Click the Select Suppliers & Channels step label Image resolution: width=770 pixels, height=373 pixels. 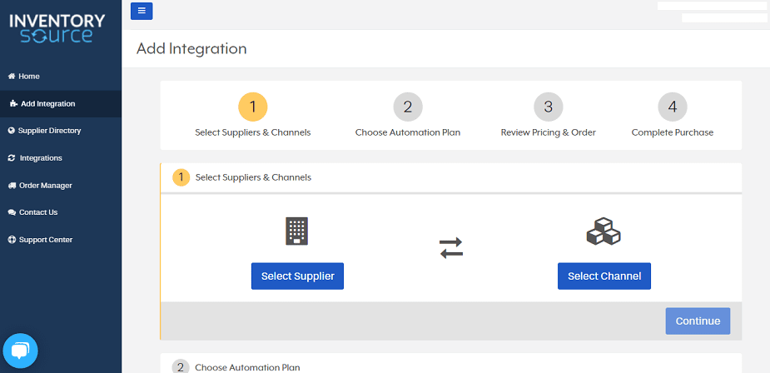tap(253, 132)
